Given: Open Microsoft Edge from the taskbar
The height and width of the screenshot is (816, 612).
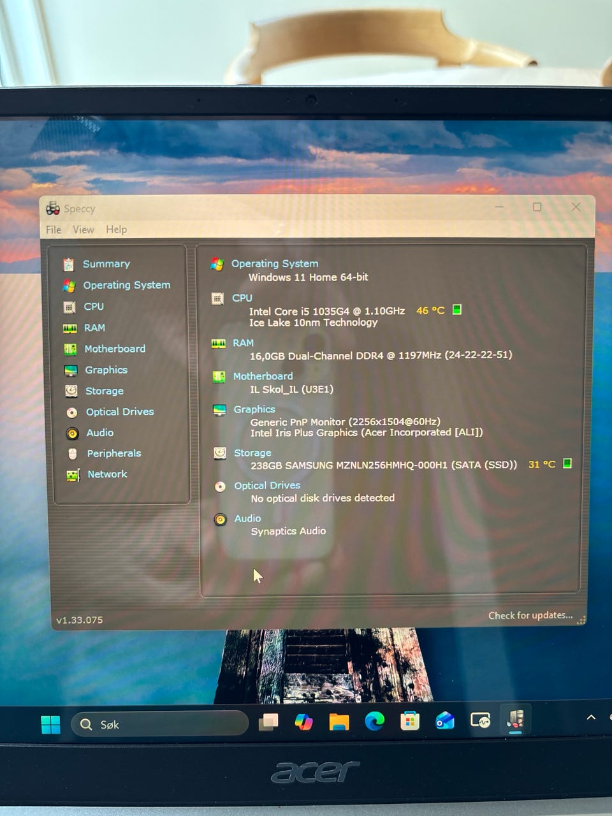Looking at the screenshot, I should click(x=374, y=721).
